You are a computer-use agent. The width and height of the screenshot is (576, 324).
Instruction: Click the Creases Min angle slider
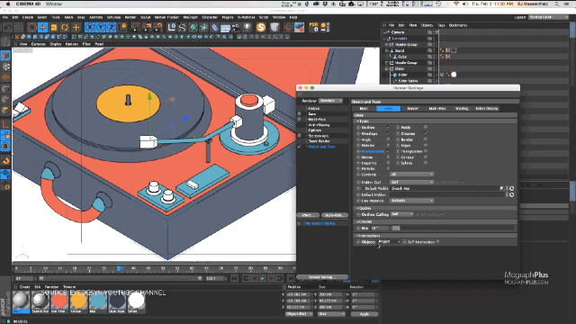pyautogui.click(x=453, y=228)
